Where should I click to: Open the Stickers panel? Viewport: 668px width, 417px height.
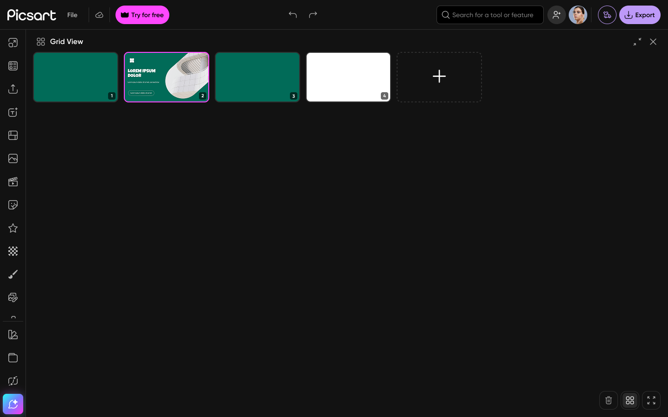pyautogui.click(x=13, y=205)
